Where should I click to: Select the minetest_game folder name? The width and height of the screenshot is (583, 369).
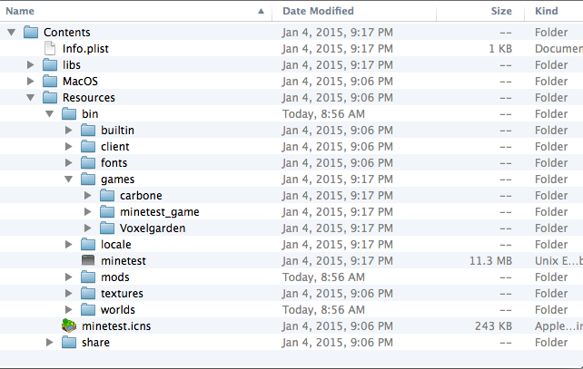tap(160, 212)
